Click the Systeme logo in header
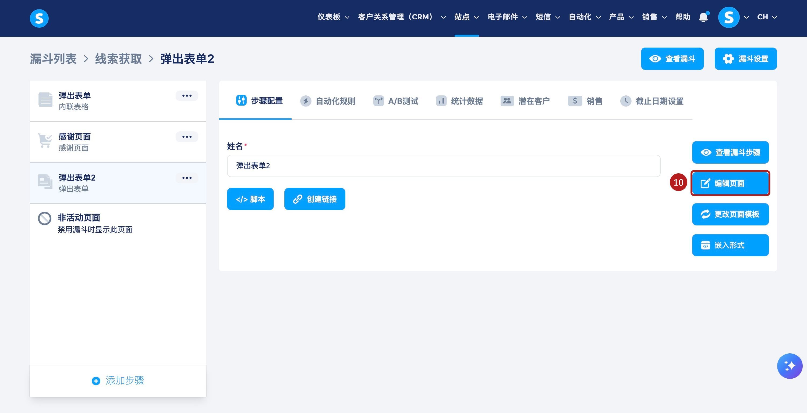Viewport: 807px width, 413px height. [39, 18]
